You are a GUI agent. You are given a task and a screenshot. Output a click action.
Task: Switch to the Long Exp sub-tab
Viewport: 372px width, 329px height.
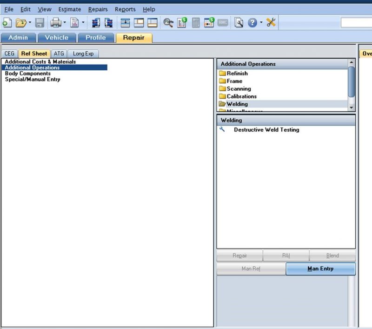(83, 54)
